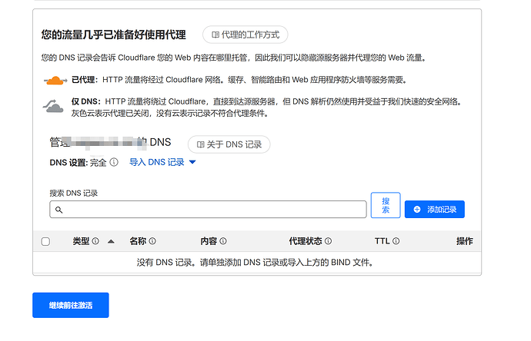
Task: Click the TTL column header
Action: coord(382,241)
